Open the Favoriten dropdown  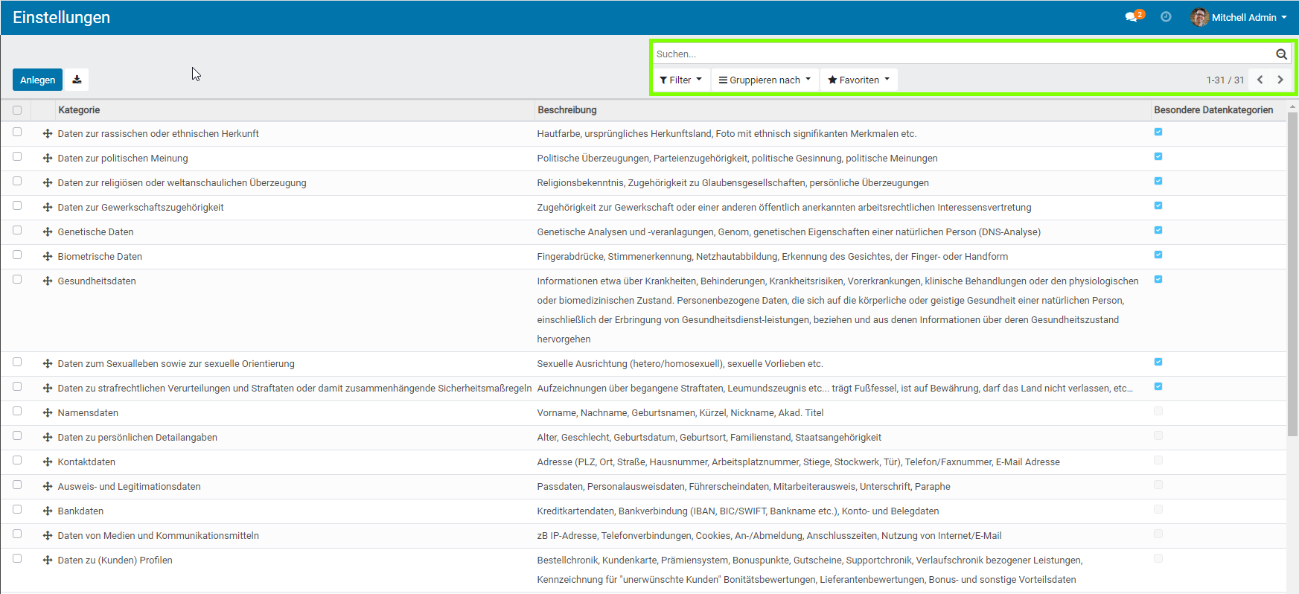click(x=858, y=80)
